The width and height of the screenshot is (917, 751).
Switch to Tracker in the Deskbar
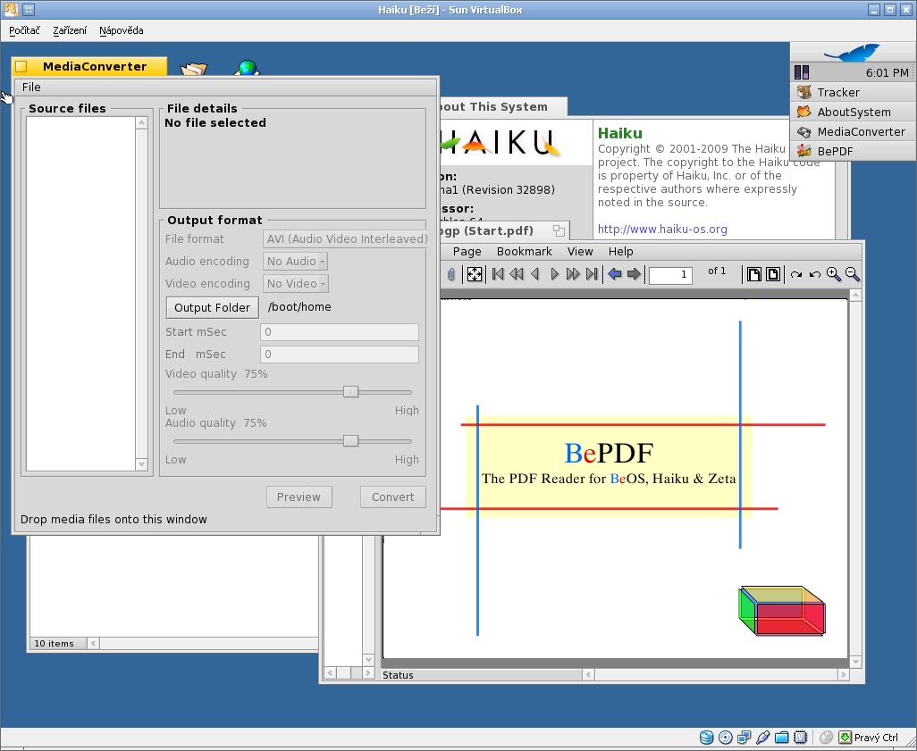coord(852,92)
